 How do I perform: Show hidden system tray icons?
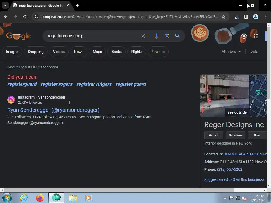coord(225,198)
